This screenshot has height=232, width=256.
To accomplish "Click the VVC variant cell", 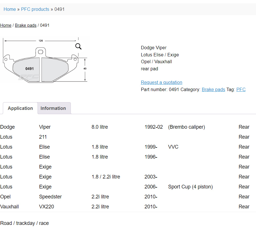I will (173, 147).
